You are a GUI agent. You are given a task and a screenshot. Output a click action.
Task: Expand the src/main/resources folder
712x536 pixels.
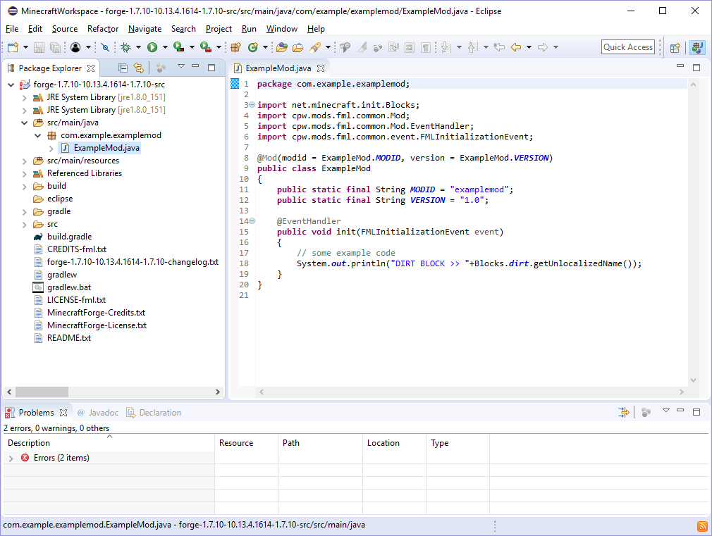(x=25, y=161)
